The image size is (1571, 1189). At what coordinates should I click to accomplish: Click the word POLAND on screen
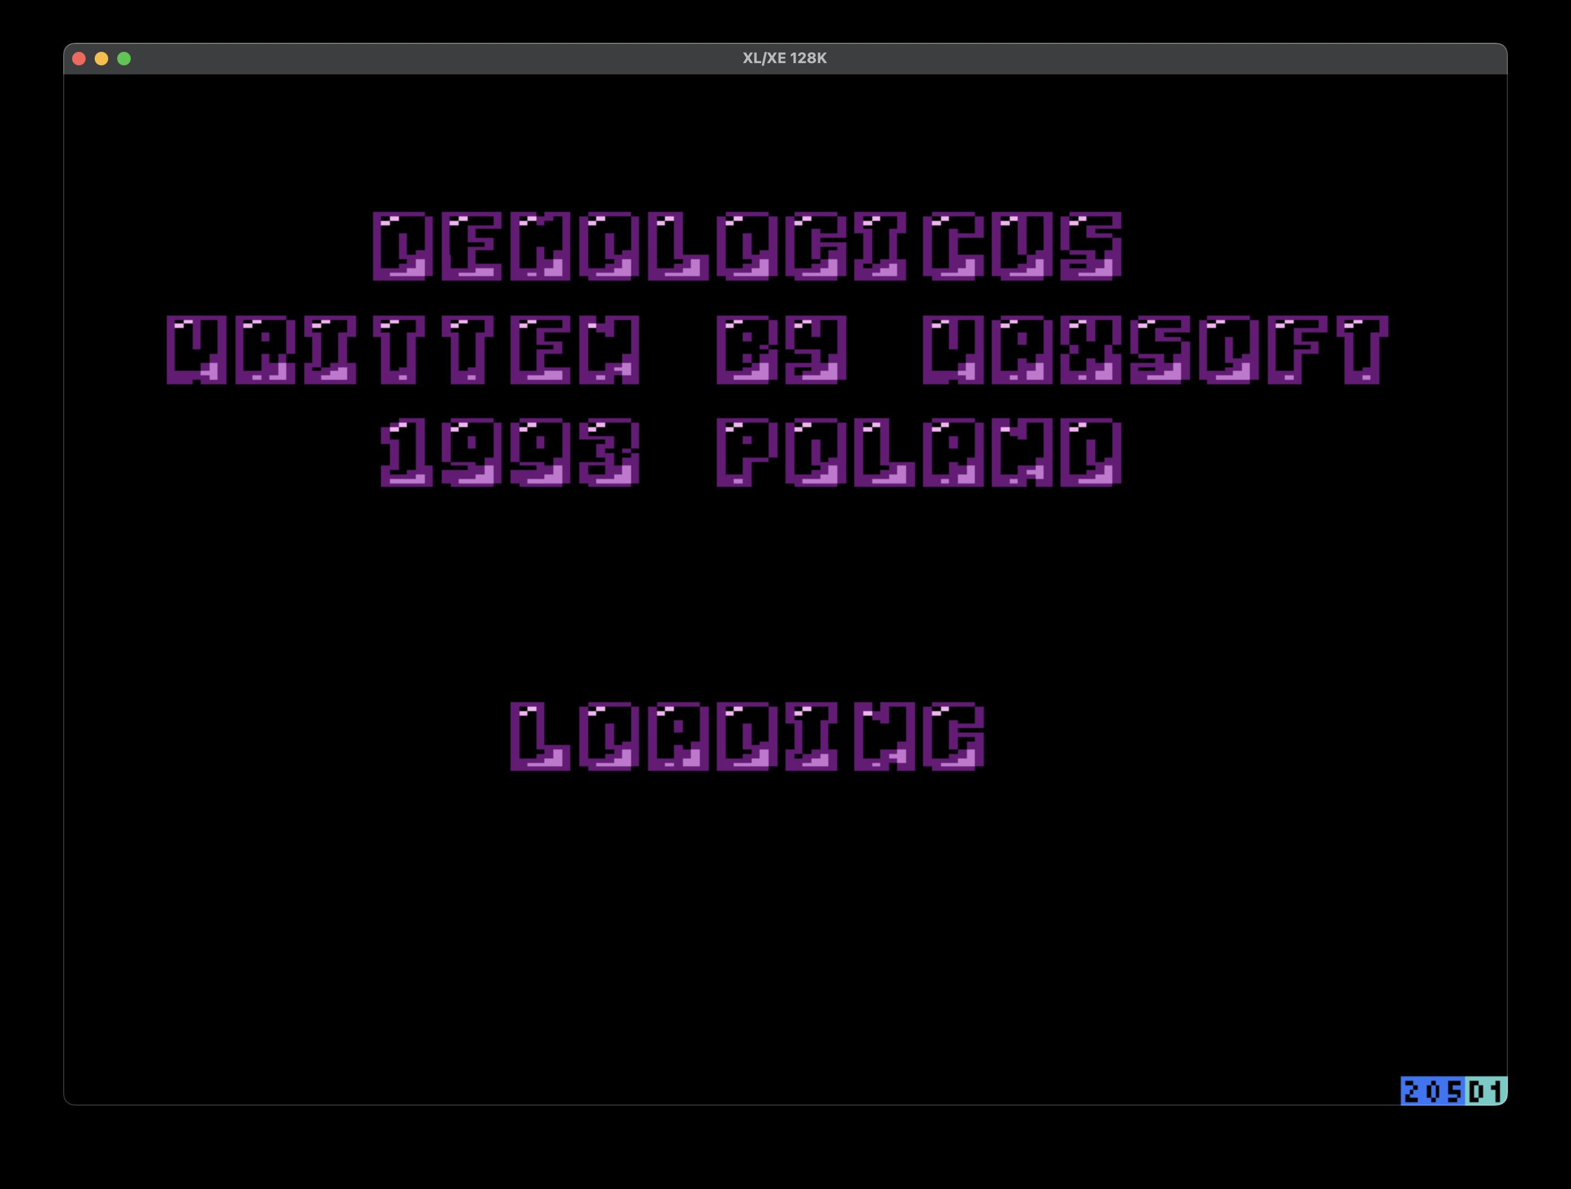click(918, 452)
